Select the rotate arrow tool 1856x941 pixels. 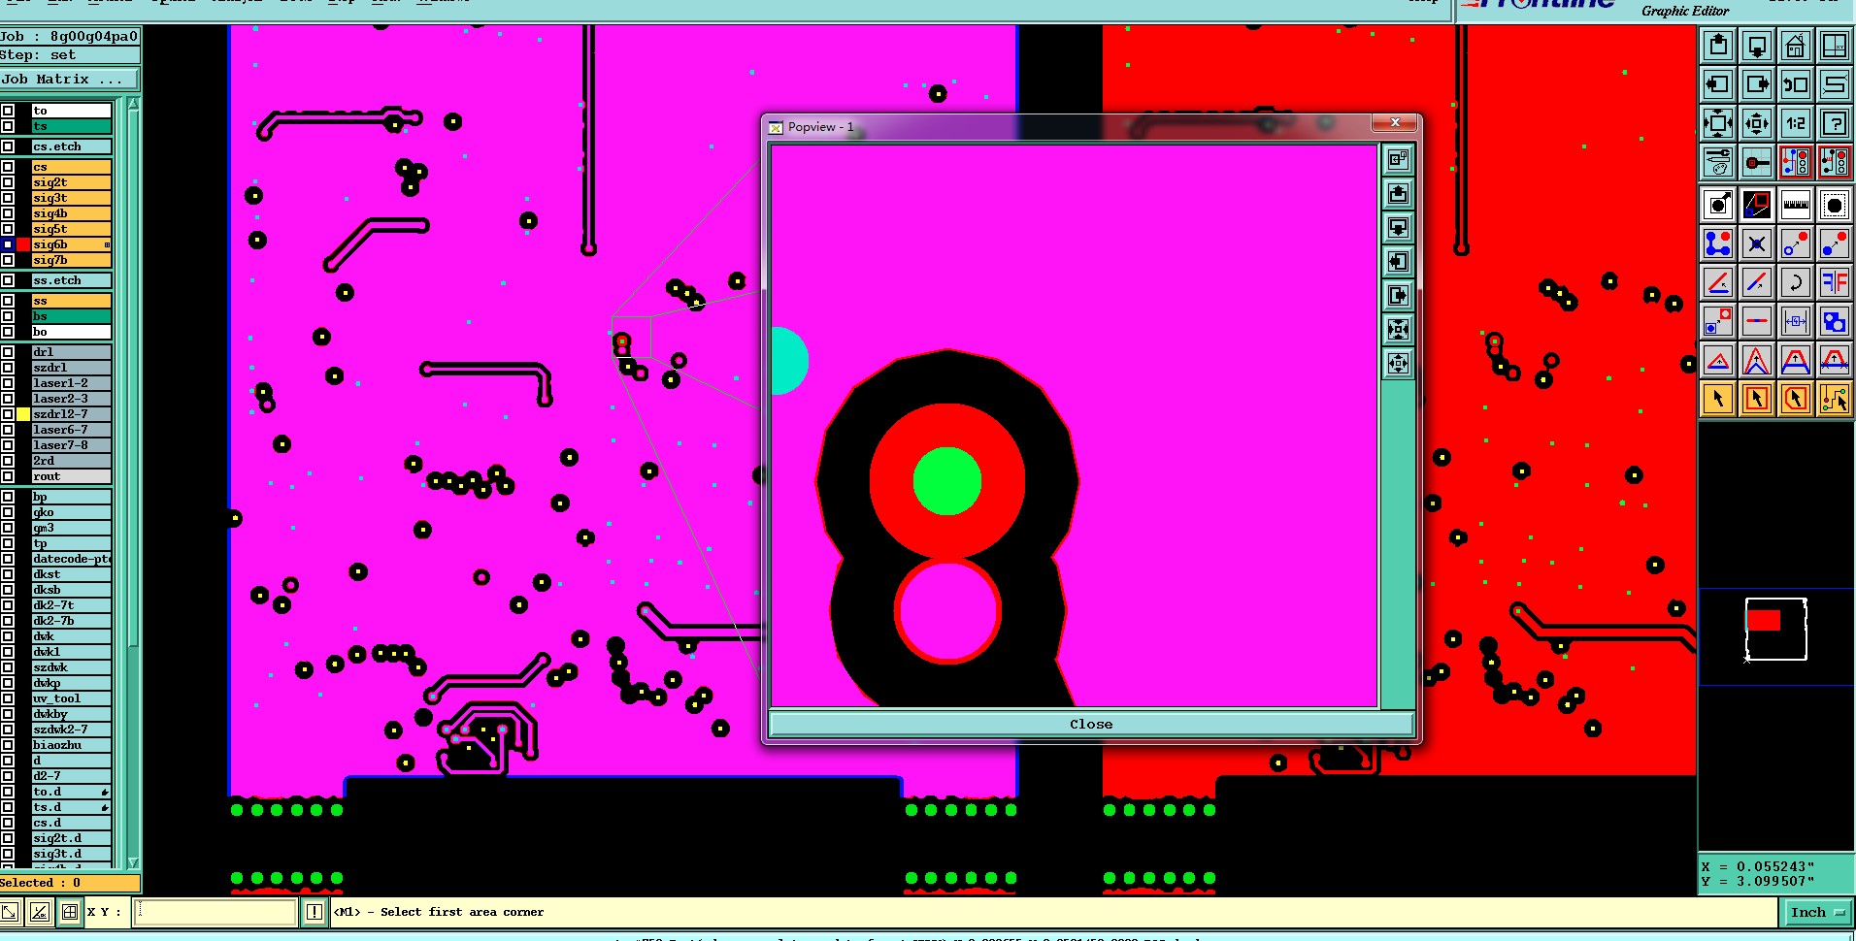tap(1796, 282)
